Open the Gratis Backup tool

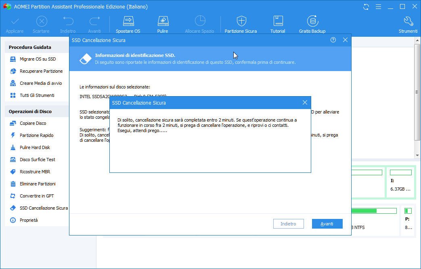coord(312,25)
